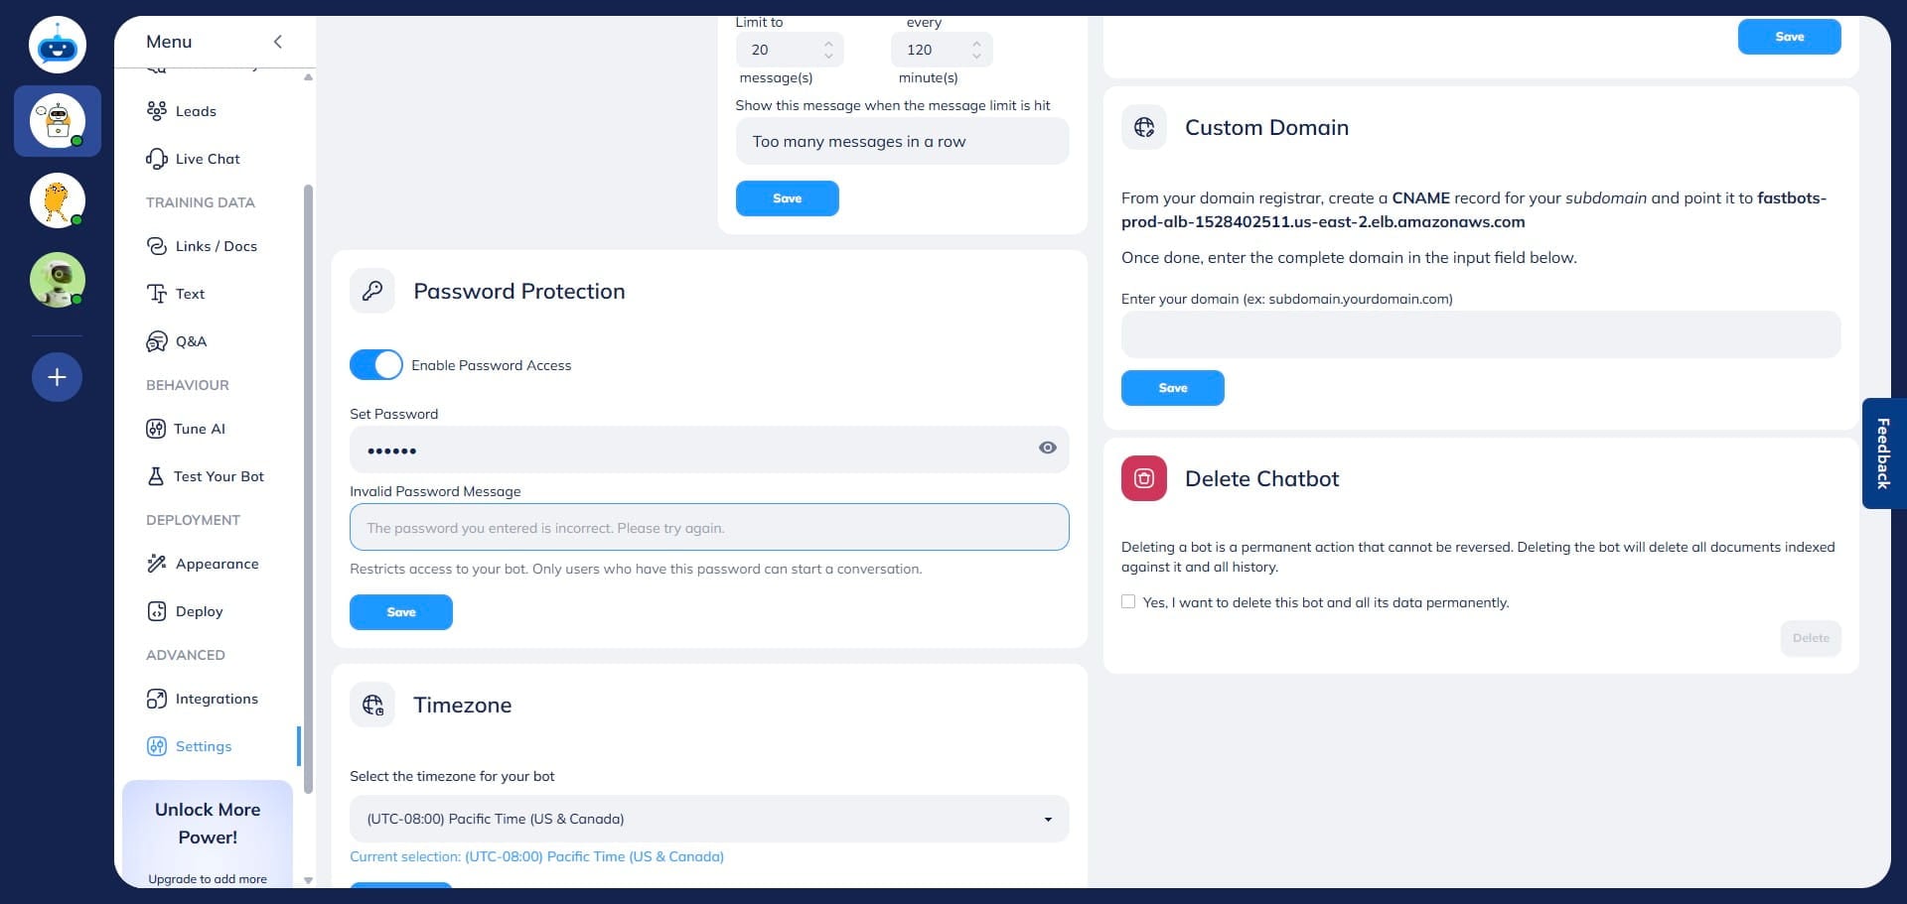The image size is (1907, 904).
Task: Click the Deploy code icon
Action: tap(156, 611)
